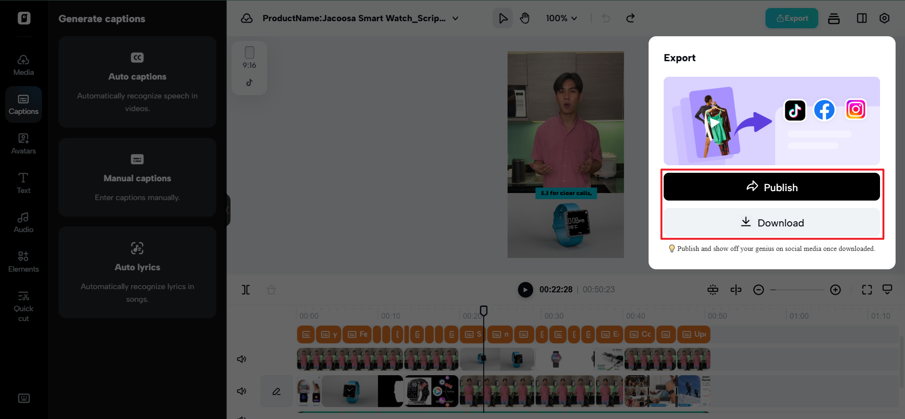Image resolution: width=905 pixels, height=419 pixels.
Task: Mute the upper video track
Action: 241,359
